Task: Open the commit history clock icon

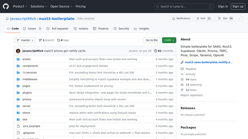Action: click(156, 51)
